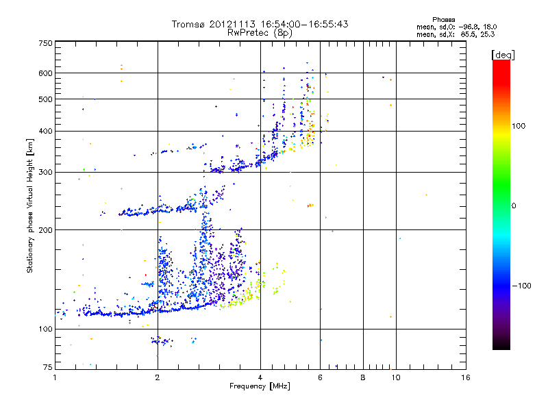Click the x-axis tick label '6'
This screenshot has width=548, height=411.
tap(320, 377)
